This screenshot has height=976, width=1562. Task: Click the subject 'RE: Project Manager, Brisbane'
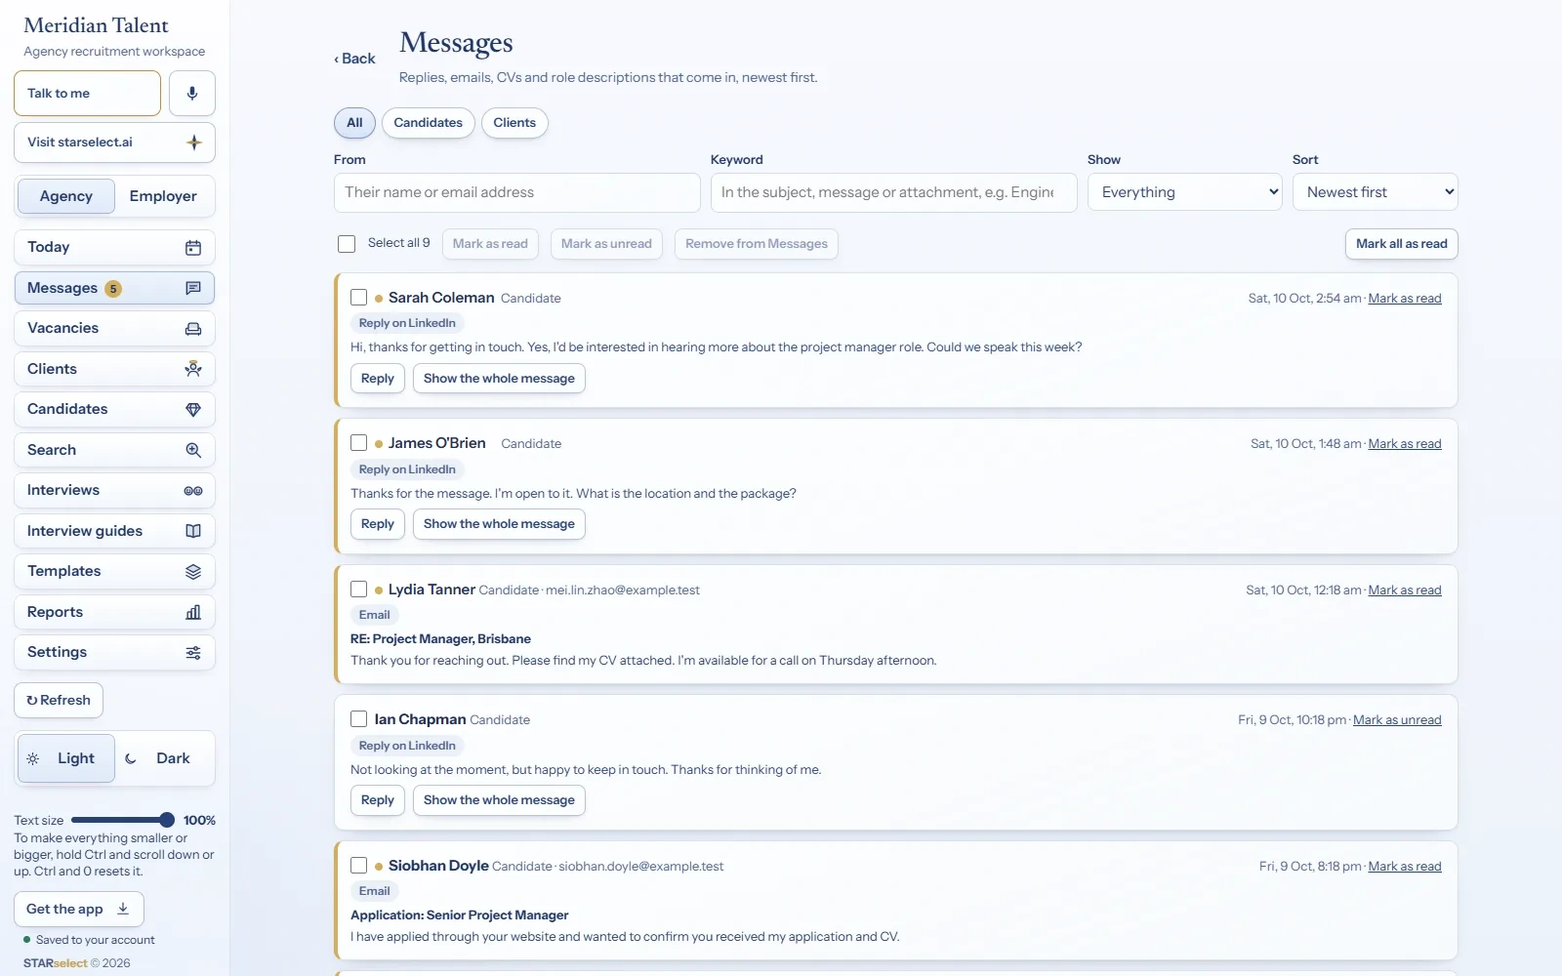pos(440,639)
